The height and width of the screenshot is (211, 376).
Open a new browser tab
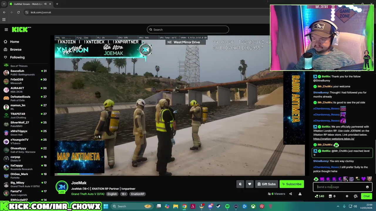57,4
